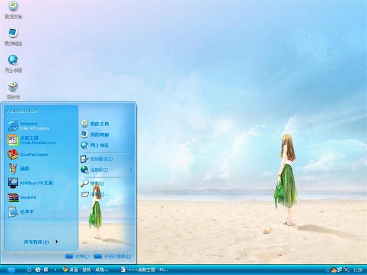Switch to the 桌面 - 壁纸 taskbar window

pos(86,270)
